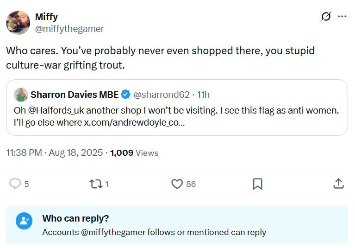Image resolution: width=355 pixels, height=248 pixels.
Task: Open Sharron Davies' small avatar in quote
Action: pyautogui.click(x=21, y=95)
